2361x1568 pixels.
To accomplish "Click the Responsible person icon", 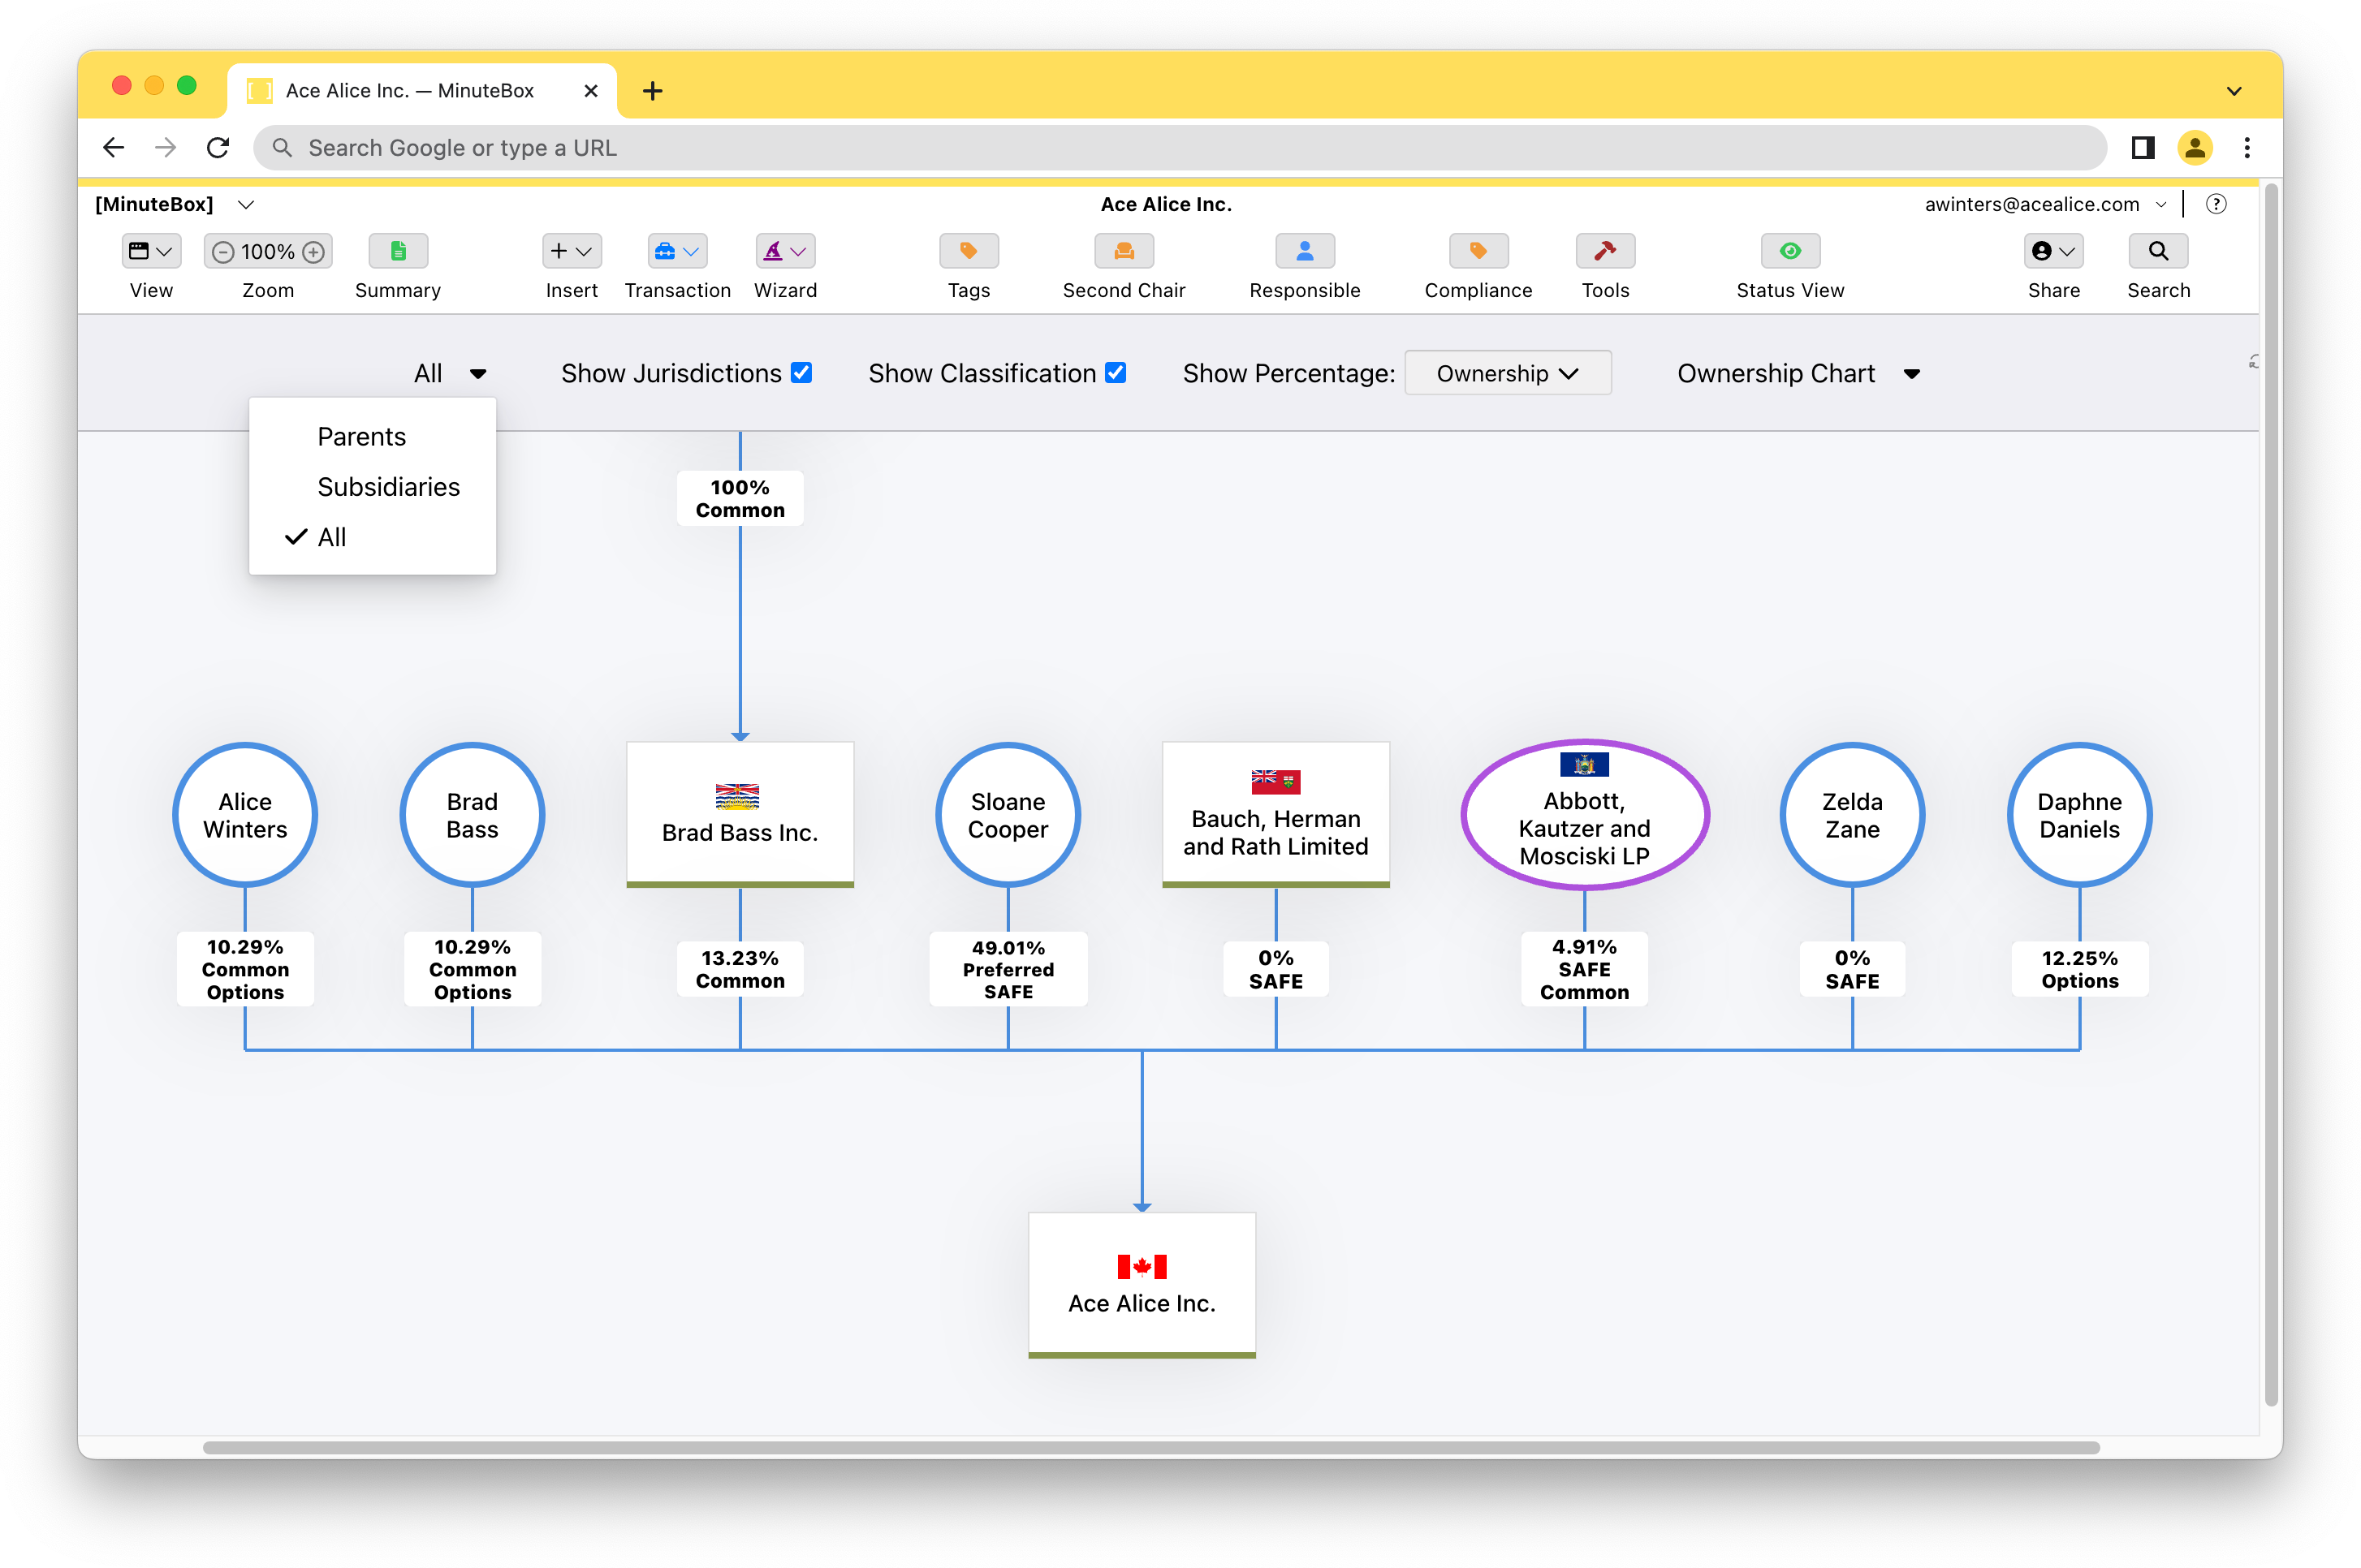I will click(1305, 251).
